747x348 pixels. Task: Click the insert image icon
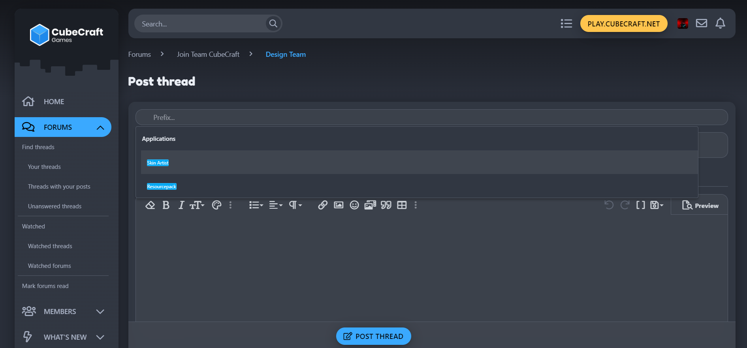pos(339,205)
